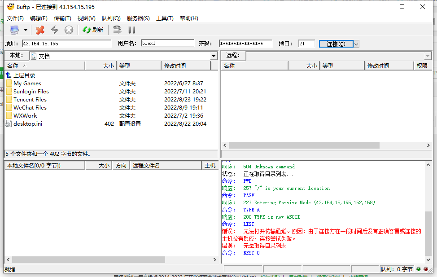Select the Tencent Files folder

(30, 100)
